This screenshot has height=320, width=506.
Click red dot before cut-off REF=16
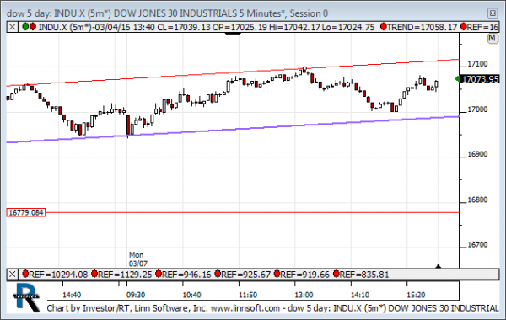click(x=463, y=26)
